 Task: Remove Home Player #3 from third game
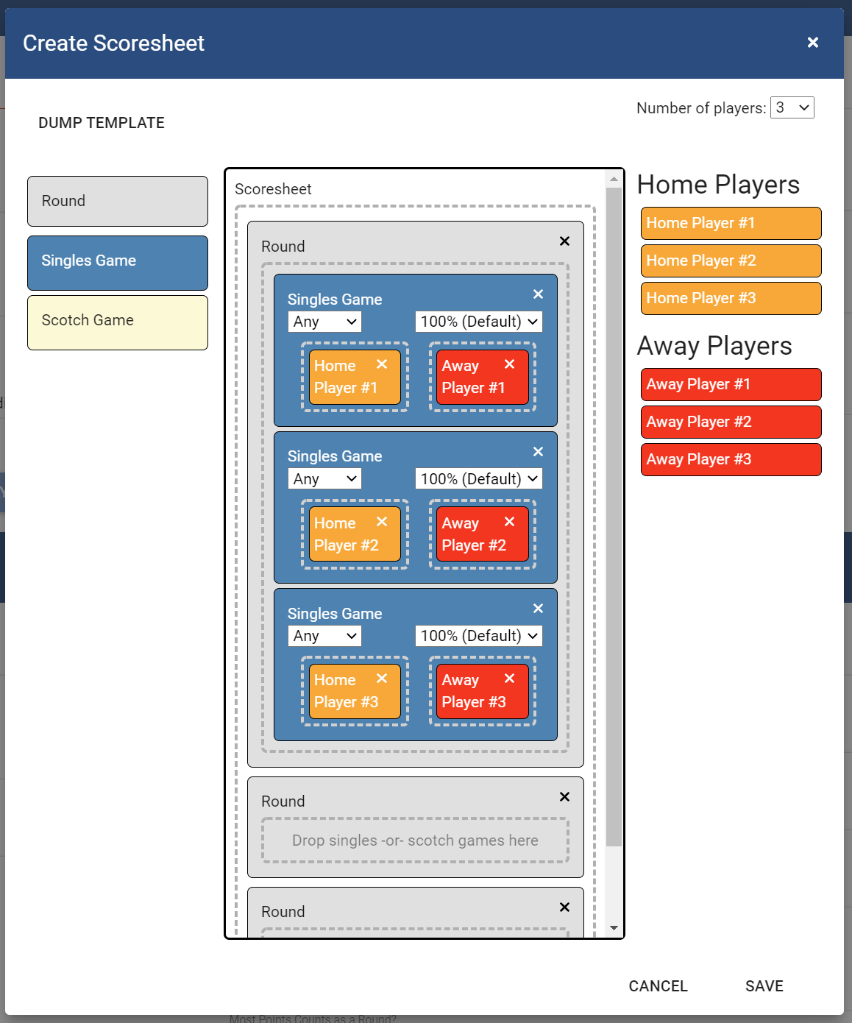382,679
